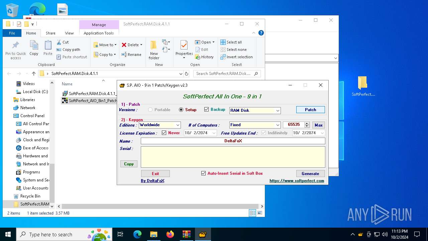
Task: Open the softperfect.com link
Action: point(297,181)
